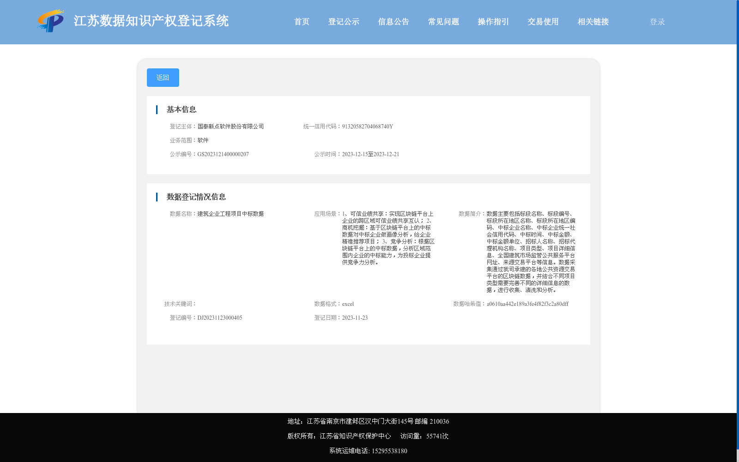The image size is (739, 462).
Task: Select publication period 2023-12-15至2023-12-21
Action: (x=370, y=154)
